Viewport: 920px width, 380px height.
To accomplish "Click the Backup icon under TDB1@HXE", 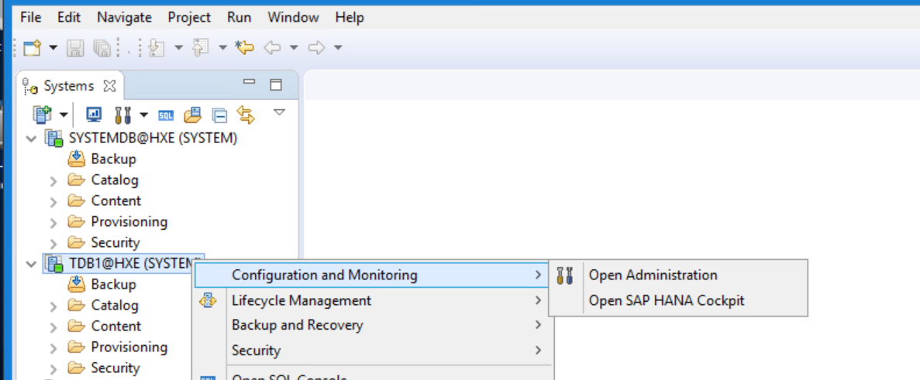I will [77, 284].
